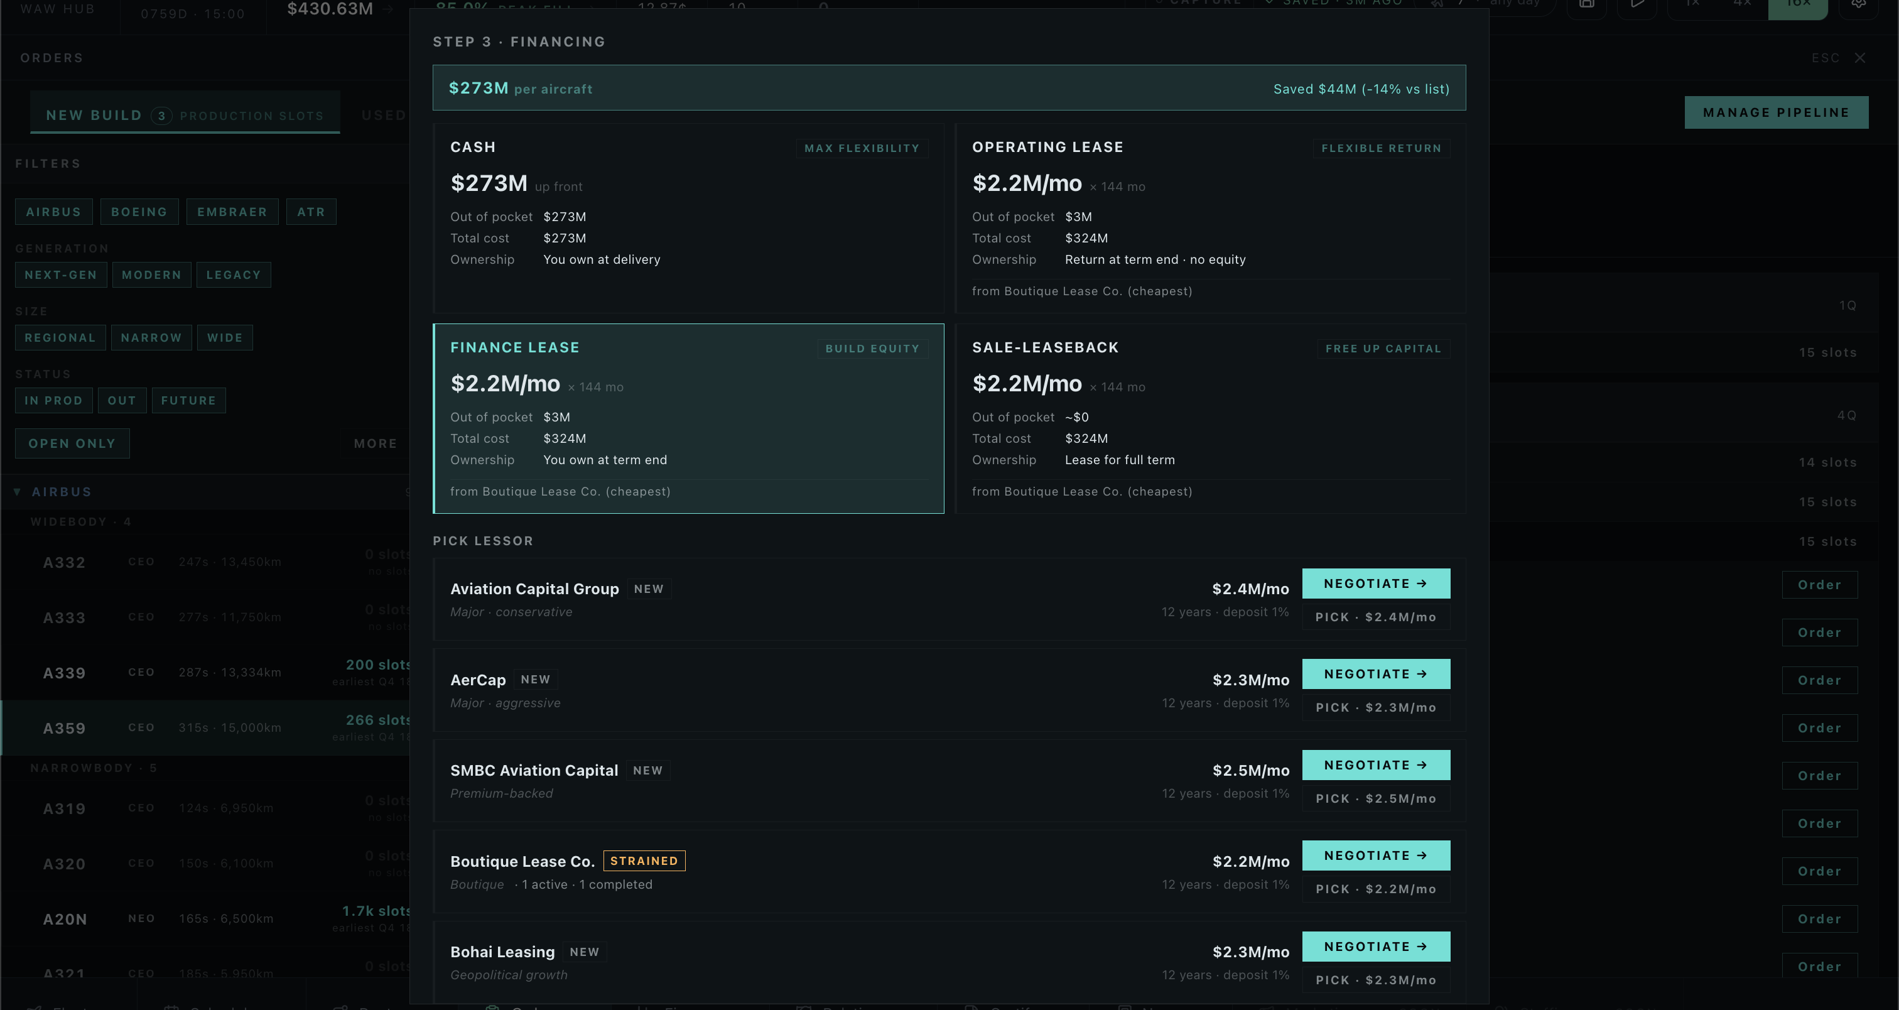Screen dimensions: 1899x1010
Task: Toggle the Boeing manufacturer filter
Action: pos(139,212)
